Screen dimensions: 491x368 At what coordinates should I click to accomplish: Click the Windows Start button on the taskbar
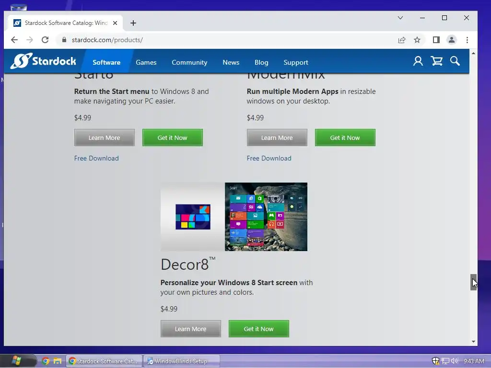(16, 361)
